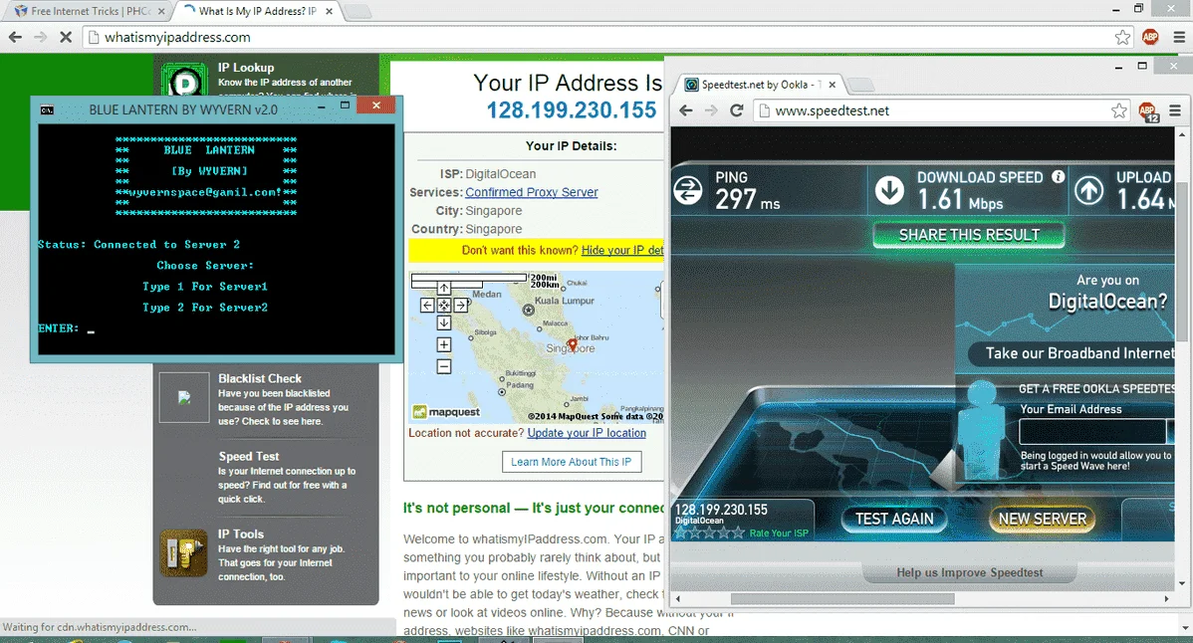Pan the map down
This screenshot has width=1193, height=643.
[x=443, y=323]
